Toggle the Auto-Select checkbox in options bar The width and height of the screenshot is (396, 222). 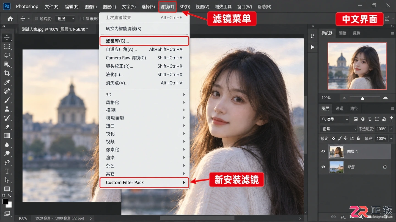36,19
